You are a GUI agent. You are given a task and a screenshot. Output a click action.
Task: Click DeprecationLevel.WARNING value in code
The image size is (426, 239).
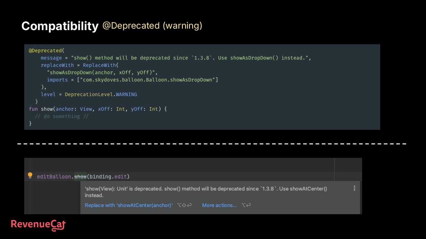tap(101, 94)
